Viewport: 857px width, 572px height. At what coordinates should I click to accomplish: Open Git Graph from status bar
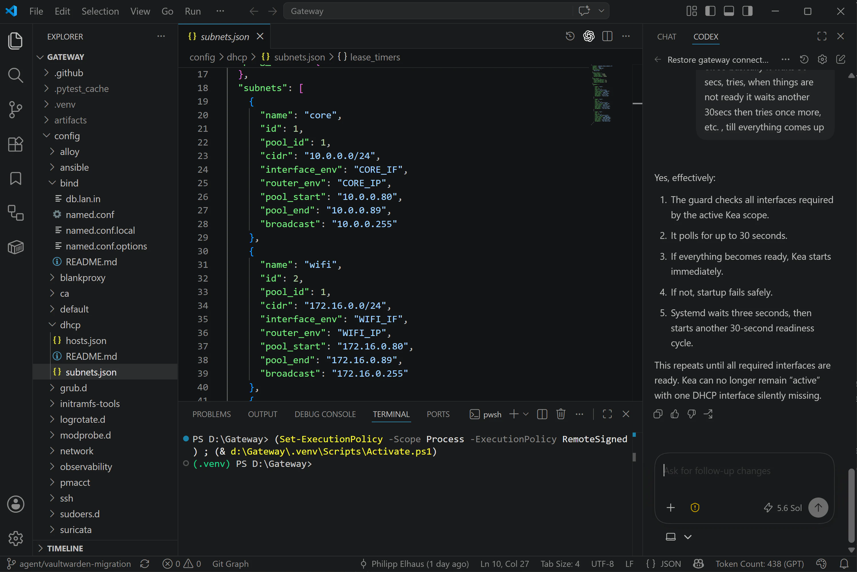pyautogui.click(x=230, y=564)
